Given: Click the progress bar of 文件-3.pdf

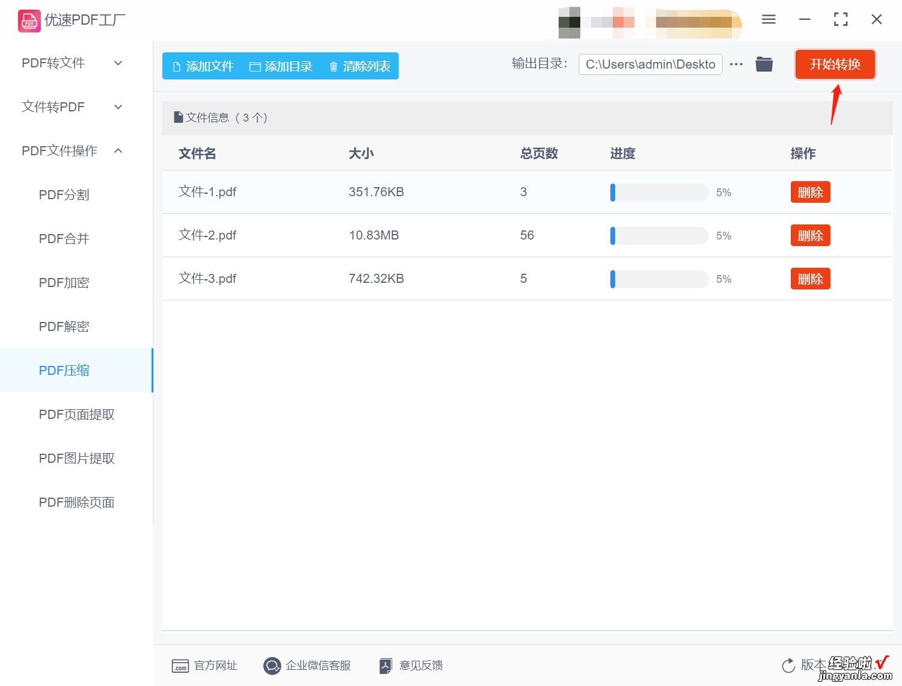Looking at the screenshot, I should tap(659, 279).
